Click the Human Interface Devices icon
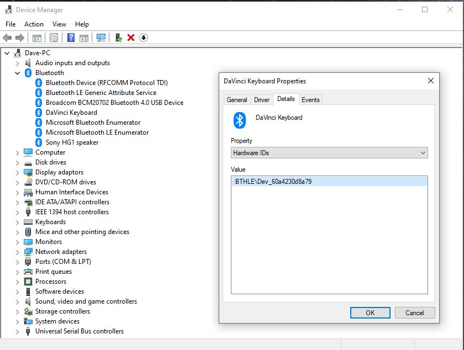 pos(28,192)
